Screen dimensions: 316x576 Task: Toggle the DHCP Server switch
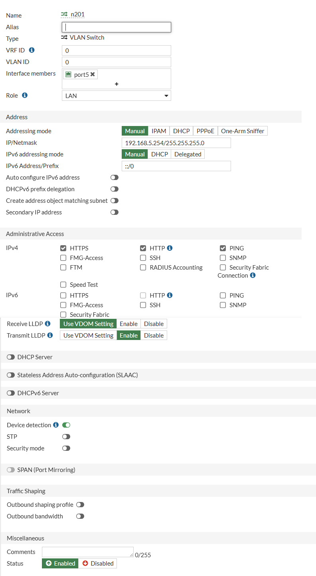pos(11,357)
